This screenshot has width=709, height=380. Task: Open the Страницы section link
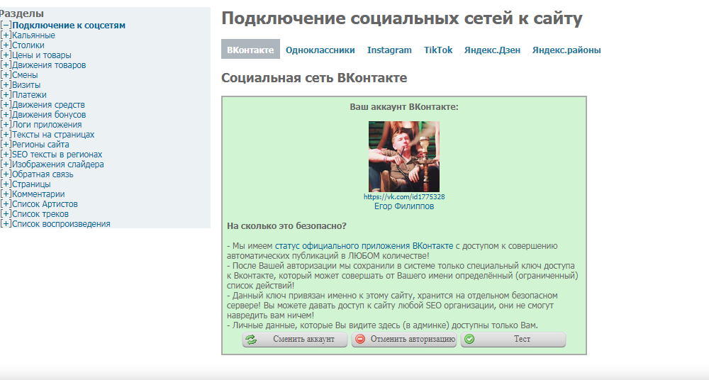pos(31,184)
